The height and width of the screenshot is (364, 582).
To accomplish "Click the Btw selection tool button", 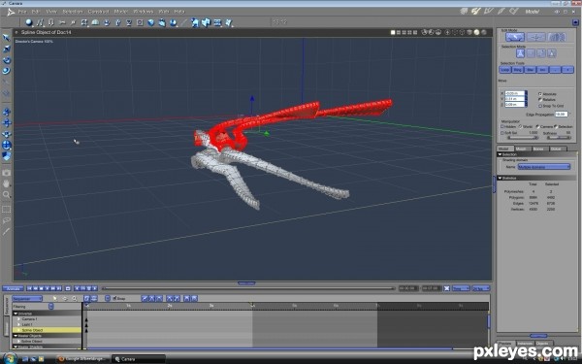I will [x=531, y=70].
